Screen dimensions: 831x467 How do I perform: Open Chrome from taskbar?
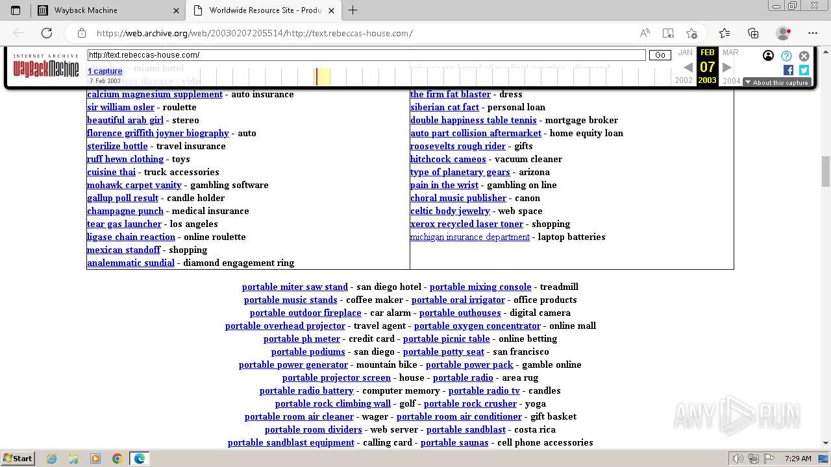(117, 459)
